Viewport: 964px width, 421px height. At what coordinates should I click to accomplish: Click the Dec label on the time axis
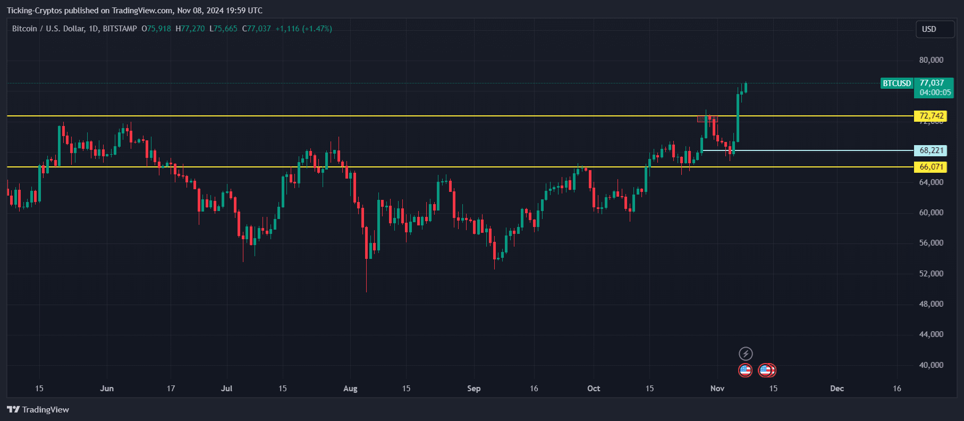pyautogui.click(x=837, y=389)
